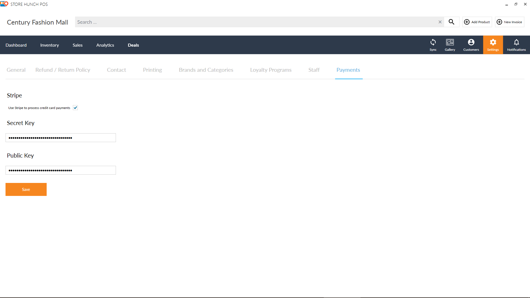530x298 pixels.
Task: Uncheck Use Stripe to process payments
Action: 75,108
